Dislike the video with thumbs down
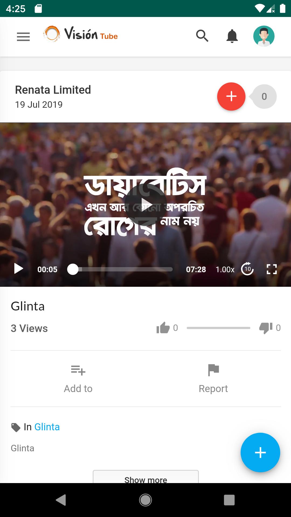This screenshot has width=291, height=517. (266, 328)
